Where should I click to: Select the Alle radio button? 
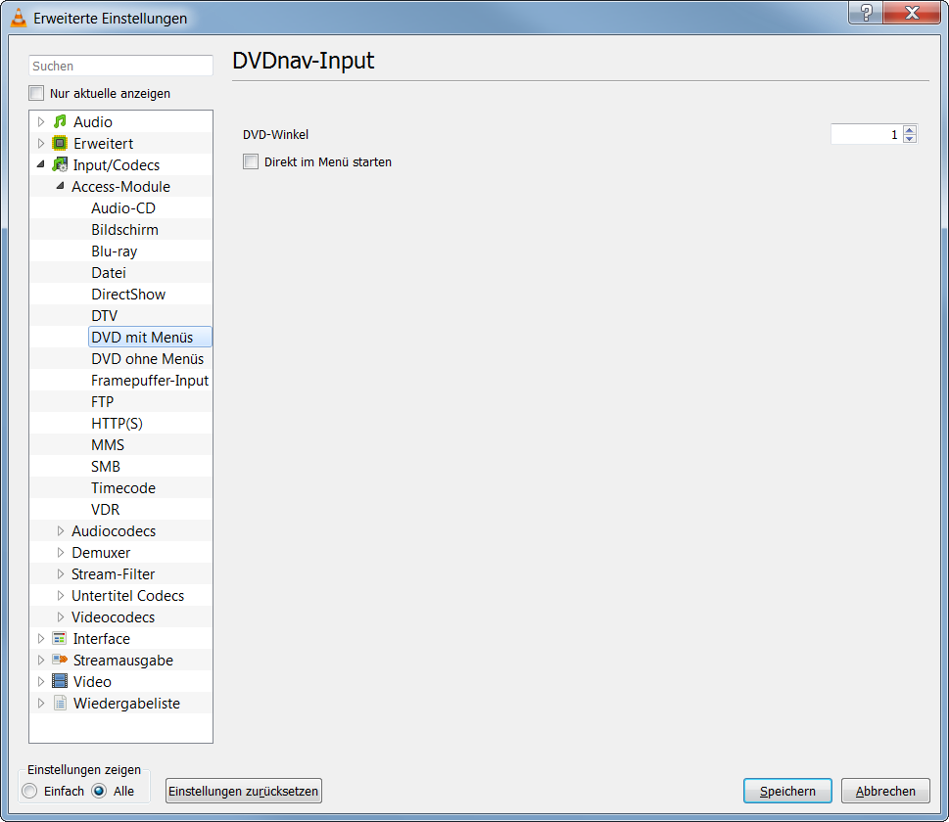(99, 791)
